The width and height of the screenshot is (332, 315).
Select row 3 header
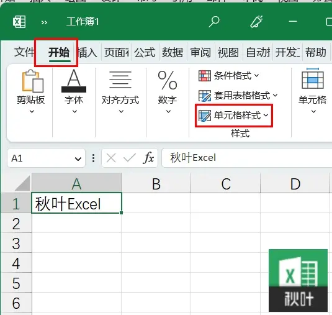16,244
